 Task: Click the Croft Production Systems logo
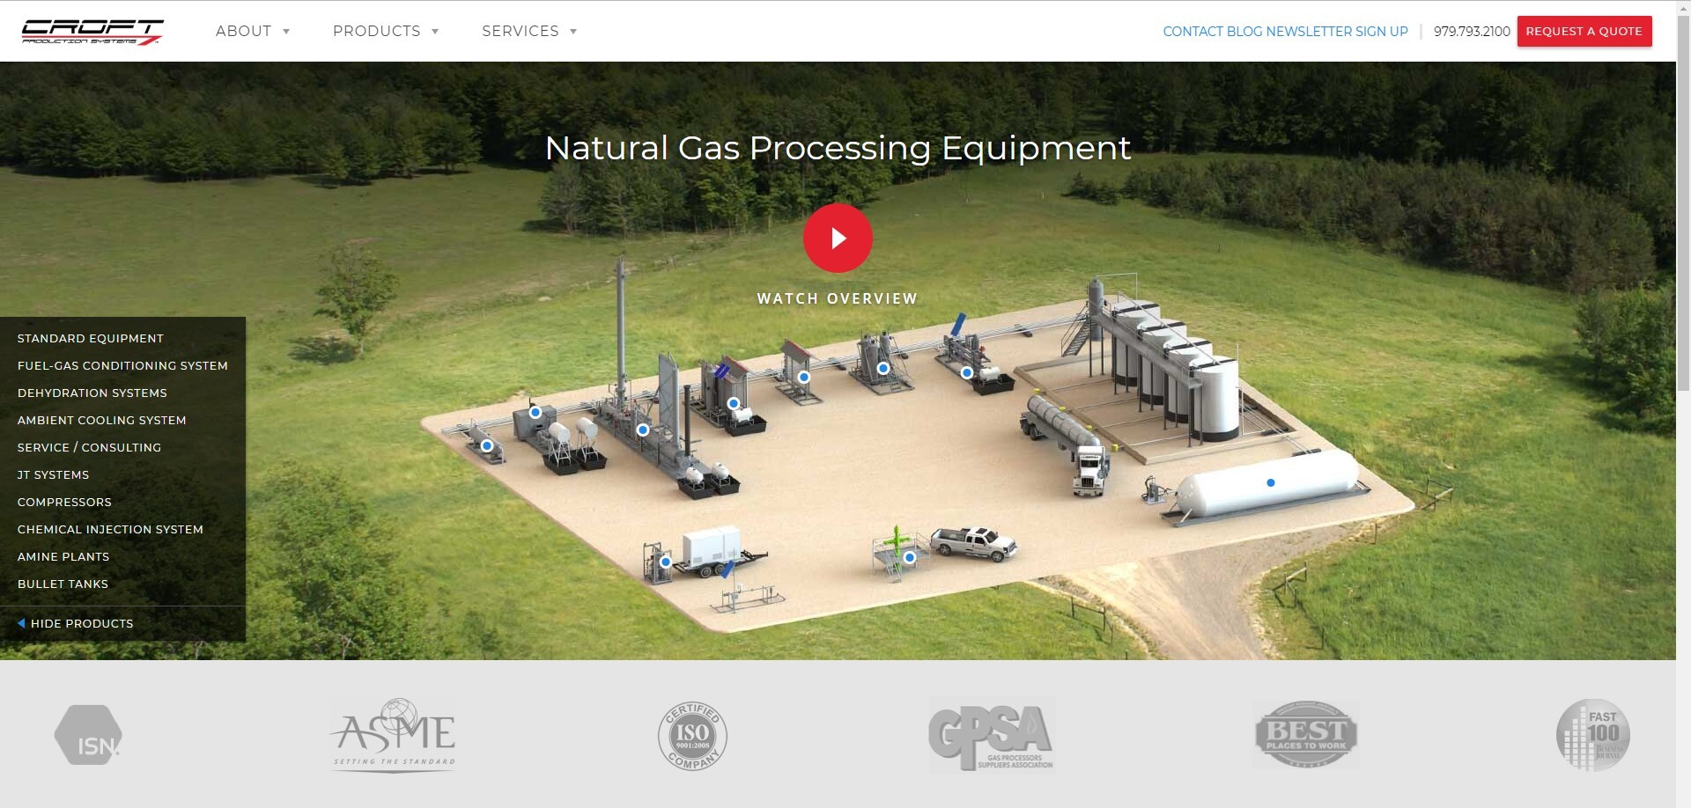[x=92, y=32]
